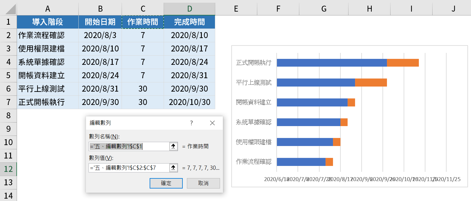Select row 12 header
The image size is (471, 201).
[8, 169]
